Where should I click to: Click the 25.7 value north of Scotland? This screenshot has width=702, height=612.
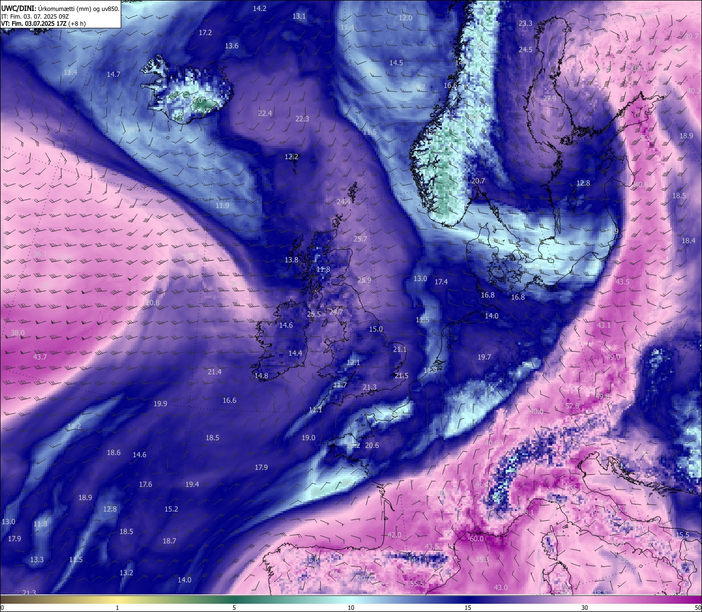coord(360,239)
